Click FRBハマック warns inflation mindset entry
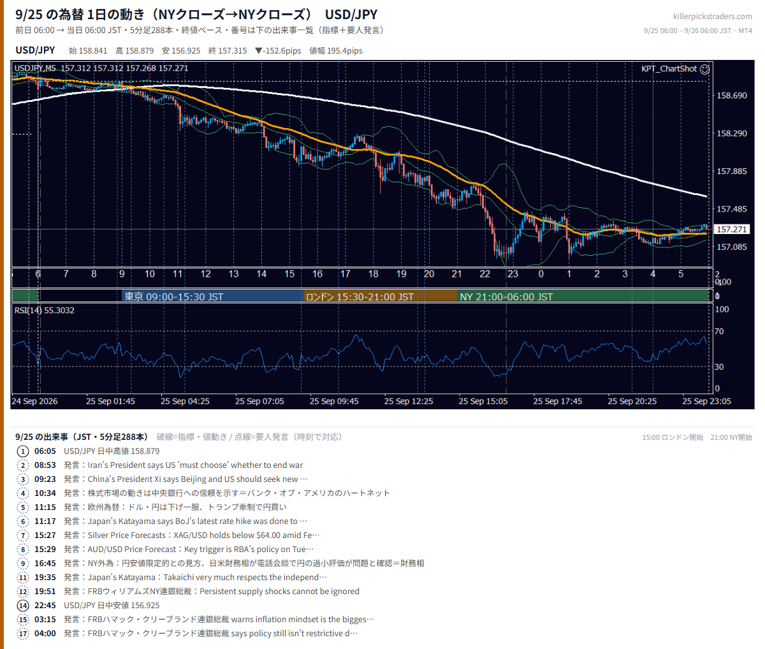This screenshot has height=649, width=765. 219,620
